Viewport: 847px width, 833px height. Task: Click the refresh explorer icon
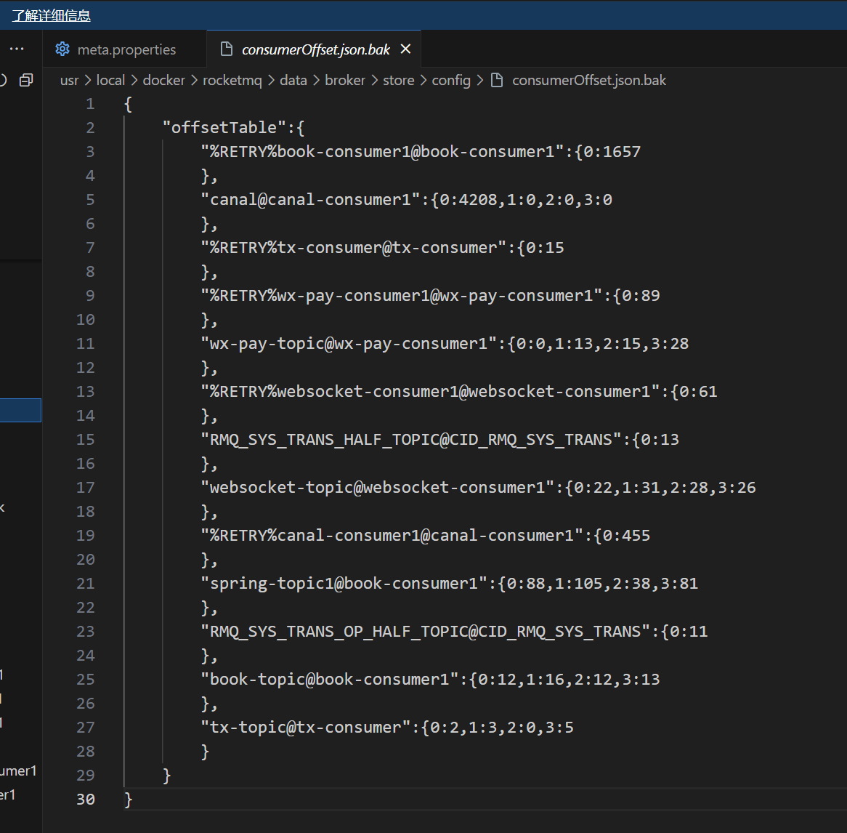4,80
